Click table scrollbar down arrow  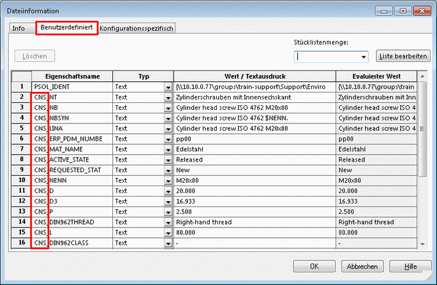[x=422, y=244]
